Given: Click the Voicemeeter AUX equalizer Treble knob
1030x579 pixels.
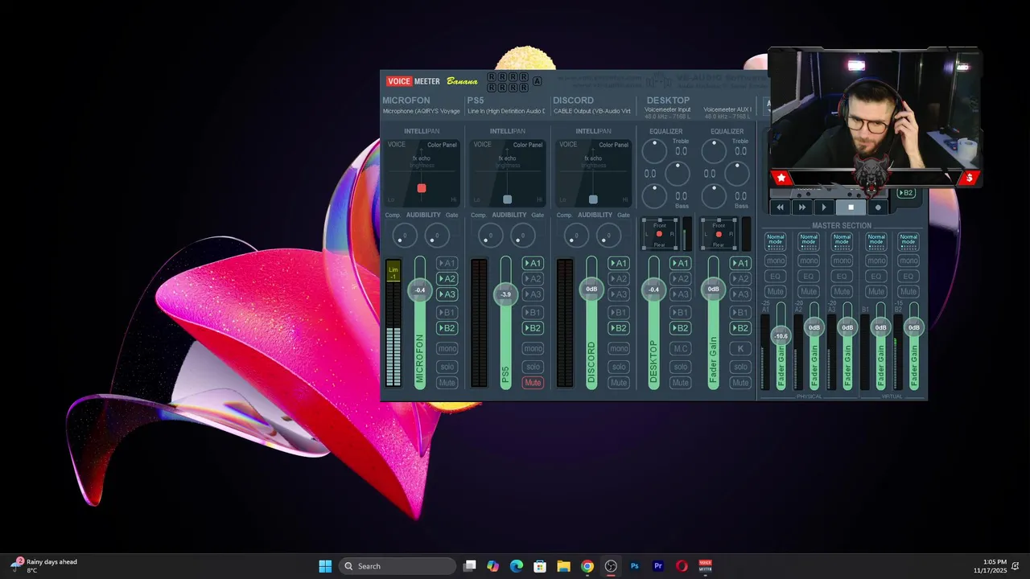Looking at the screenshot, I should tap(714, 150).
